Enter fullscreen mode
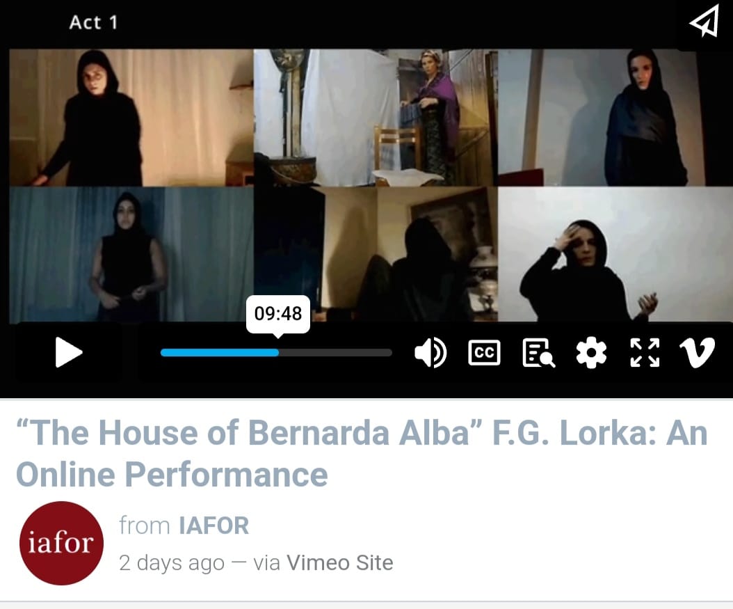 (x=645, y=352)
